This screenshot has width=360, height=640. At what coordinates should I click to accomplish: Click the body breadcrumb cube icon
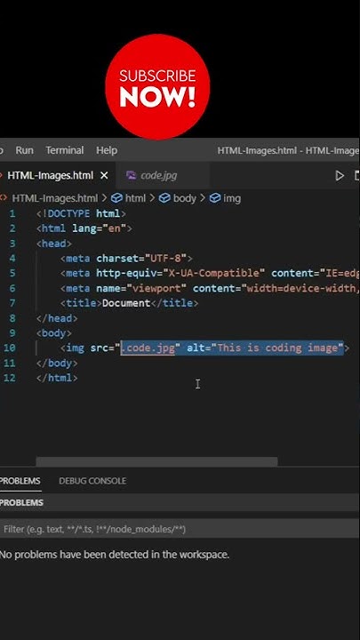[164, 198]
